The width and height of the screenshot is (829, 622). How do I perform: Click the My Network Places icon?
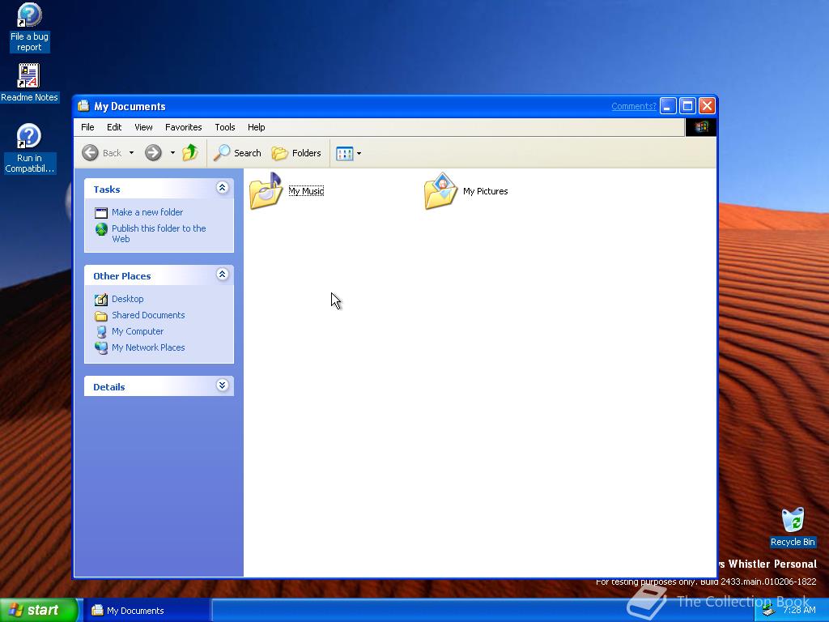tap(101, 347)
